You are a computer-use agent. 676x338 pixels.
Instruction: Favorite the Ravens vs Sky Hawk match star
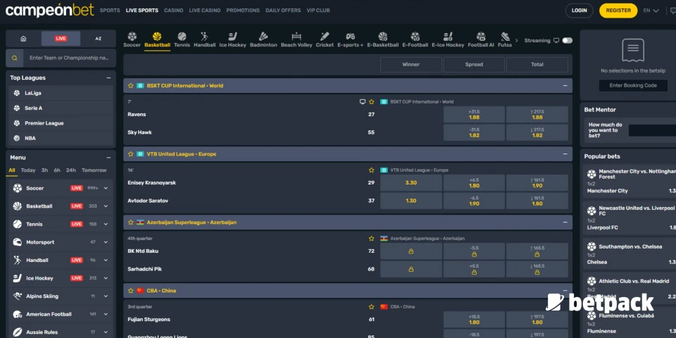(x=371, y=101)
